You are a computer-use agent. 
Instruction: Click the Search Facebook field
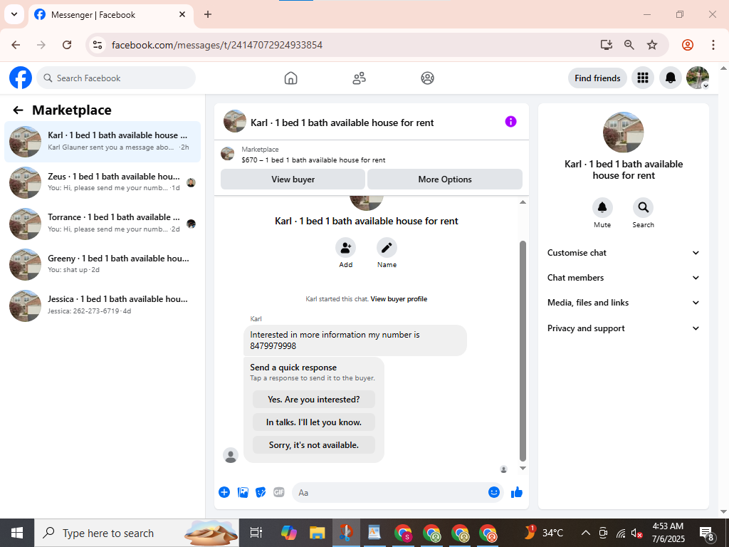point(116,78)
